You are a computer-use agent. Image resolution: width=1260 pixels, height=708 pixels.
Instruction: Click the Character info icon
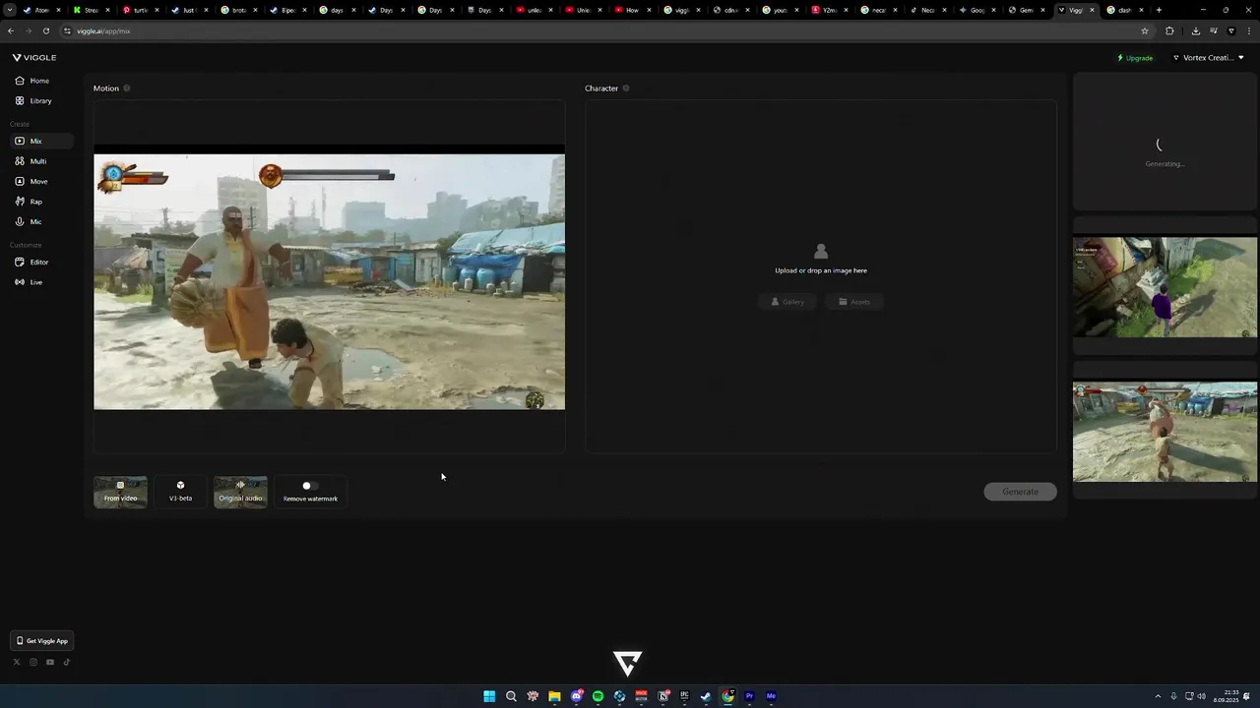626,88
